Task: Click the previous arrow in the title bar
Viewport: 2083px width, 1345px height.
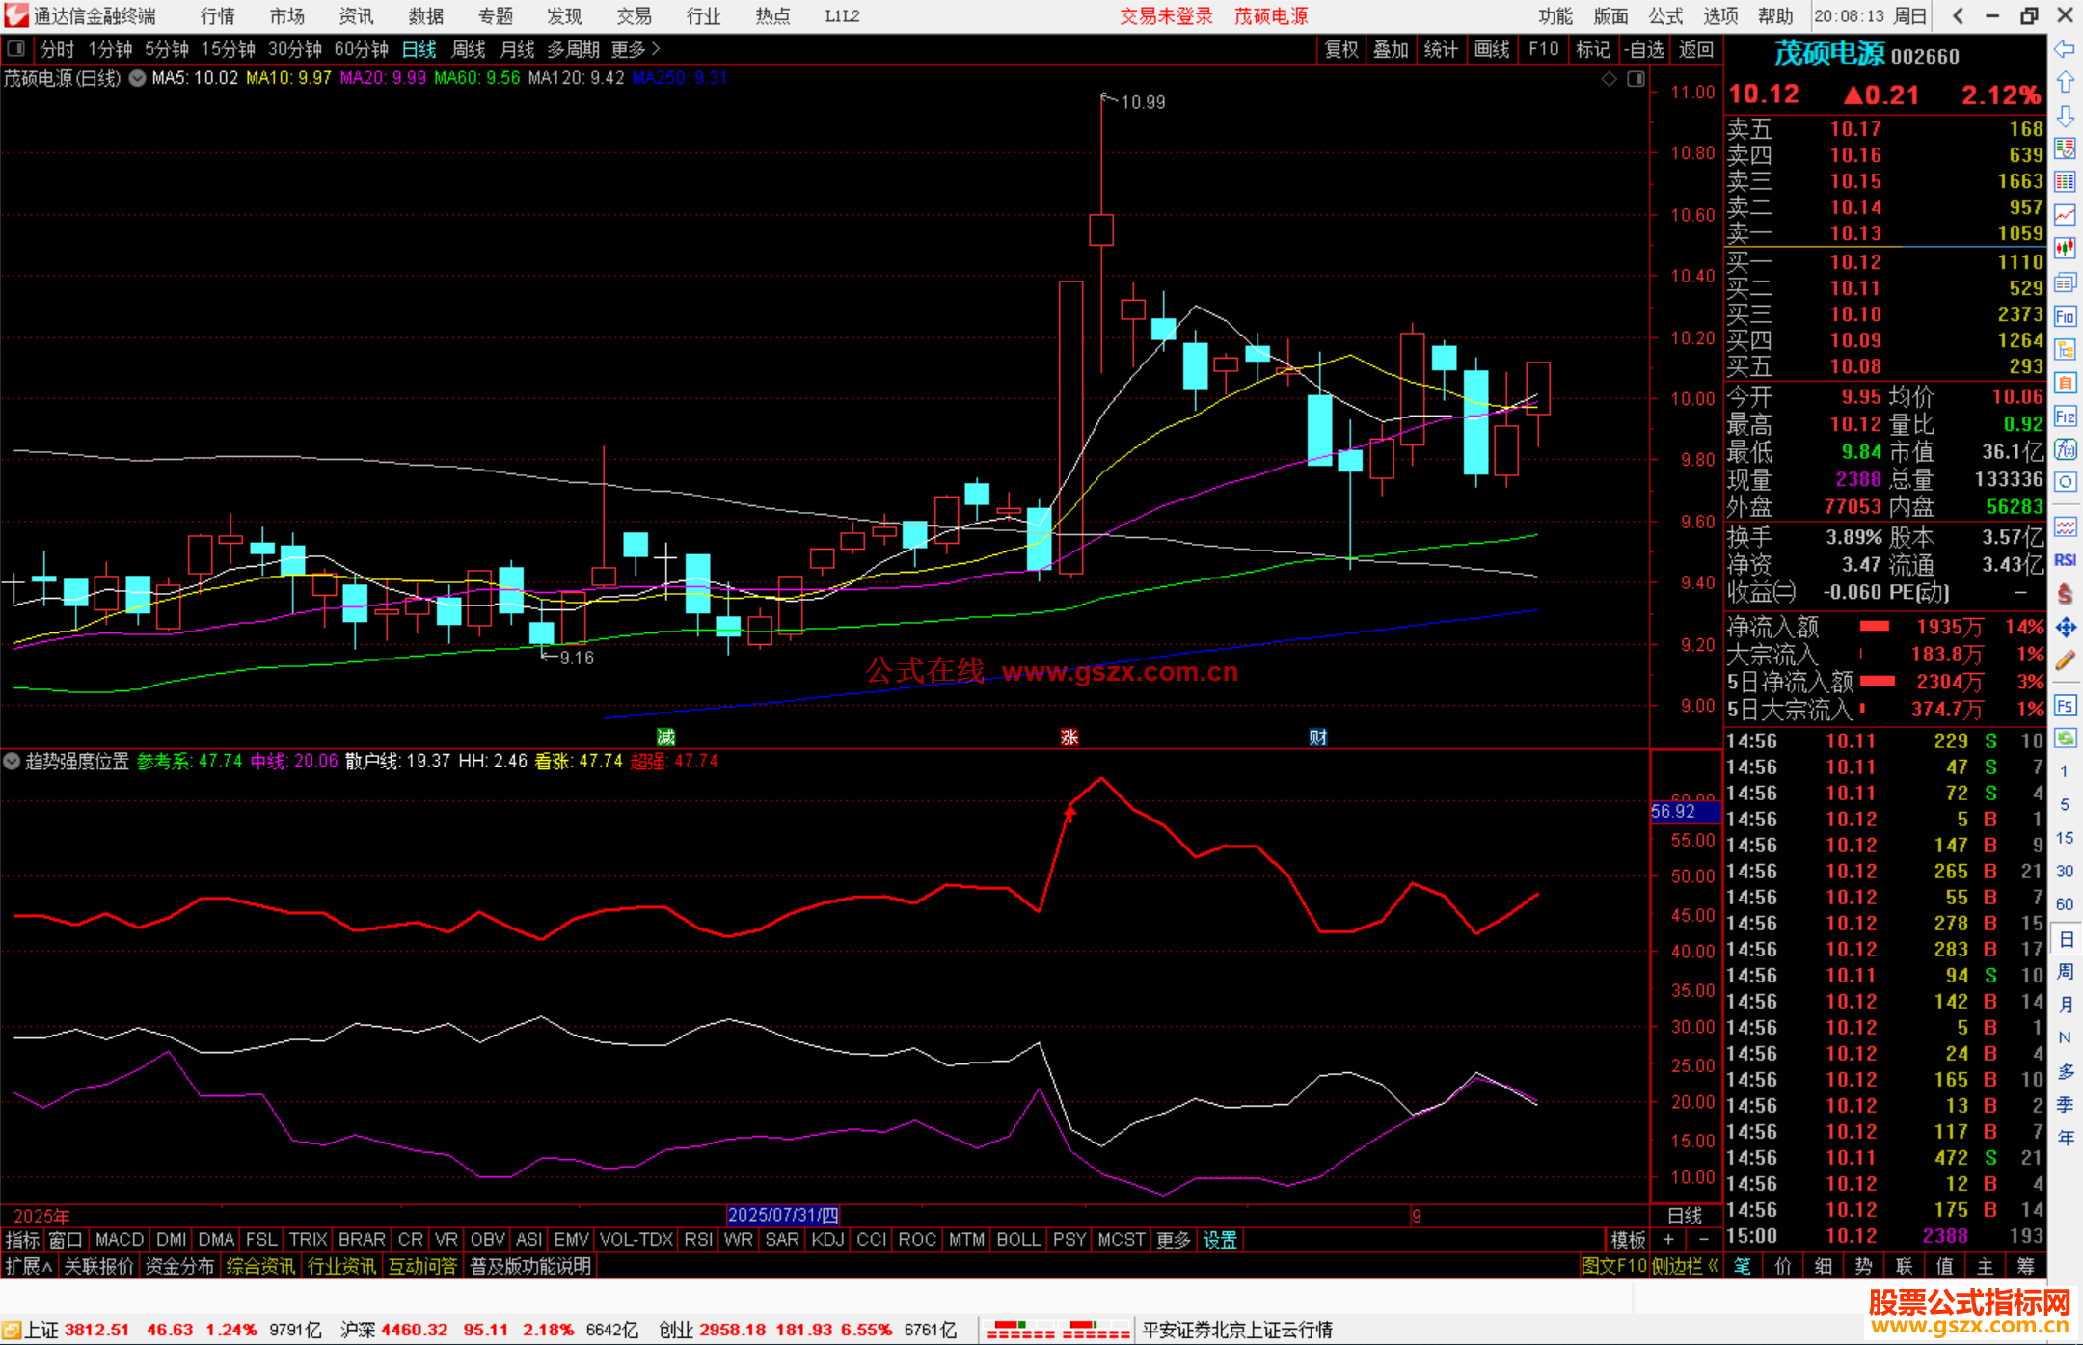Action: tap(1958, 16)
